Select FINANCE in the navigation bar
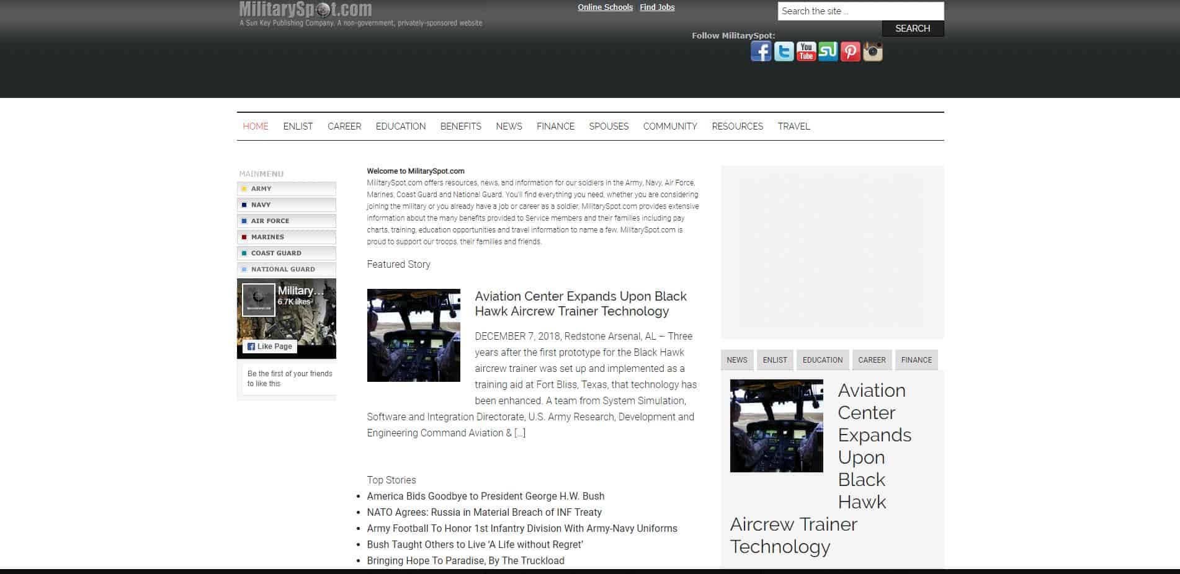Image resolution: width=1180 pixels, height=574 pixels. coord(555,126)
